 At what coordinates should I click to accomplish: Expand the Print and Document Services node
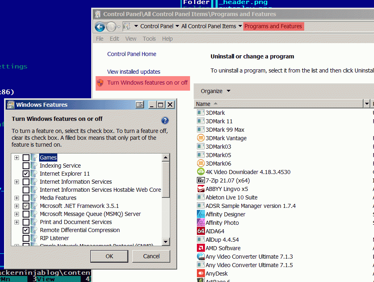(x=17, y=222)
